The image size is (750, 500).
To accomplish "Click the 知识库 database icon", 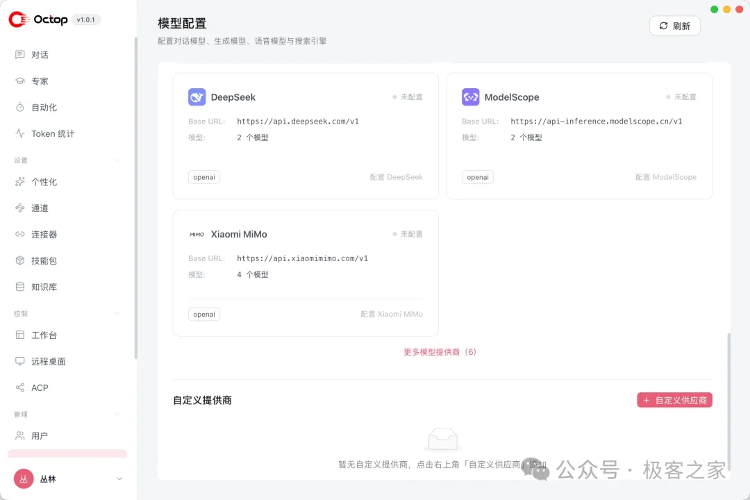I will click(x=19, y=287).
